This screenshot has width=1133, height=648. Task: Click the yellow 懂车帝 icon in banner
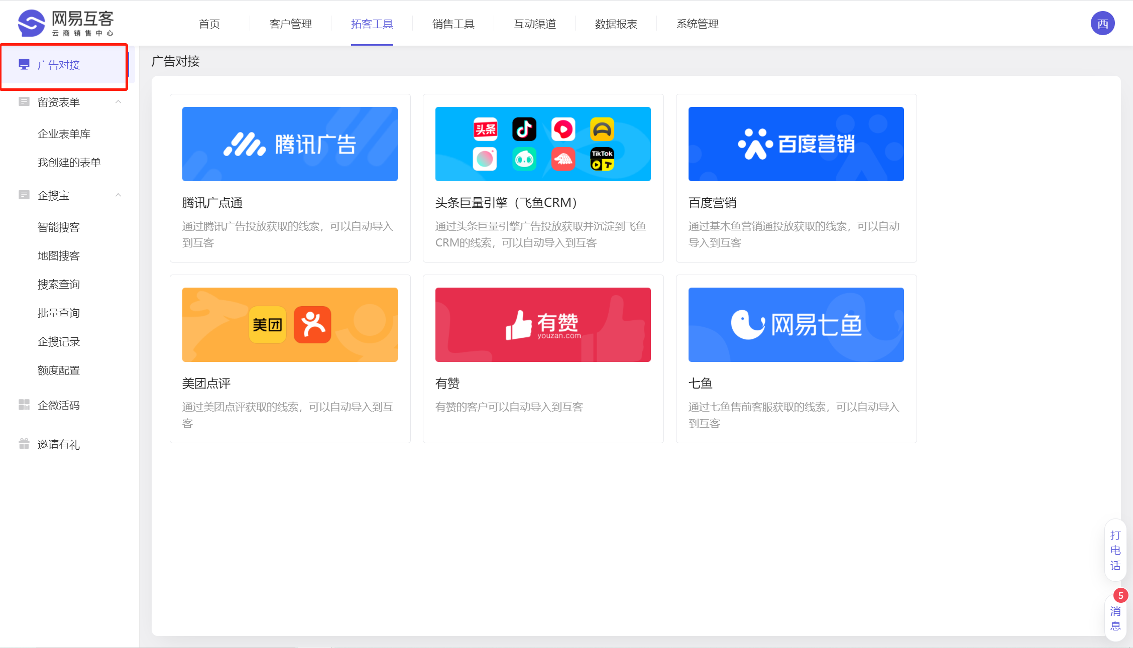tap(602, 129)
